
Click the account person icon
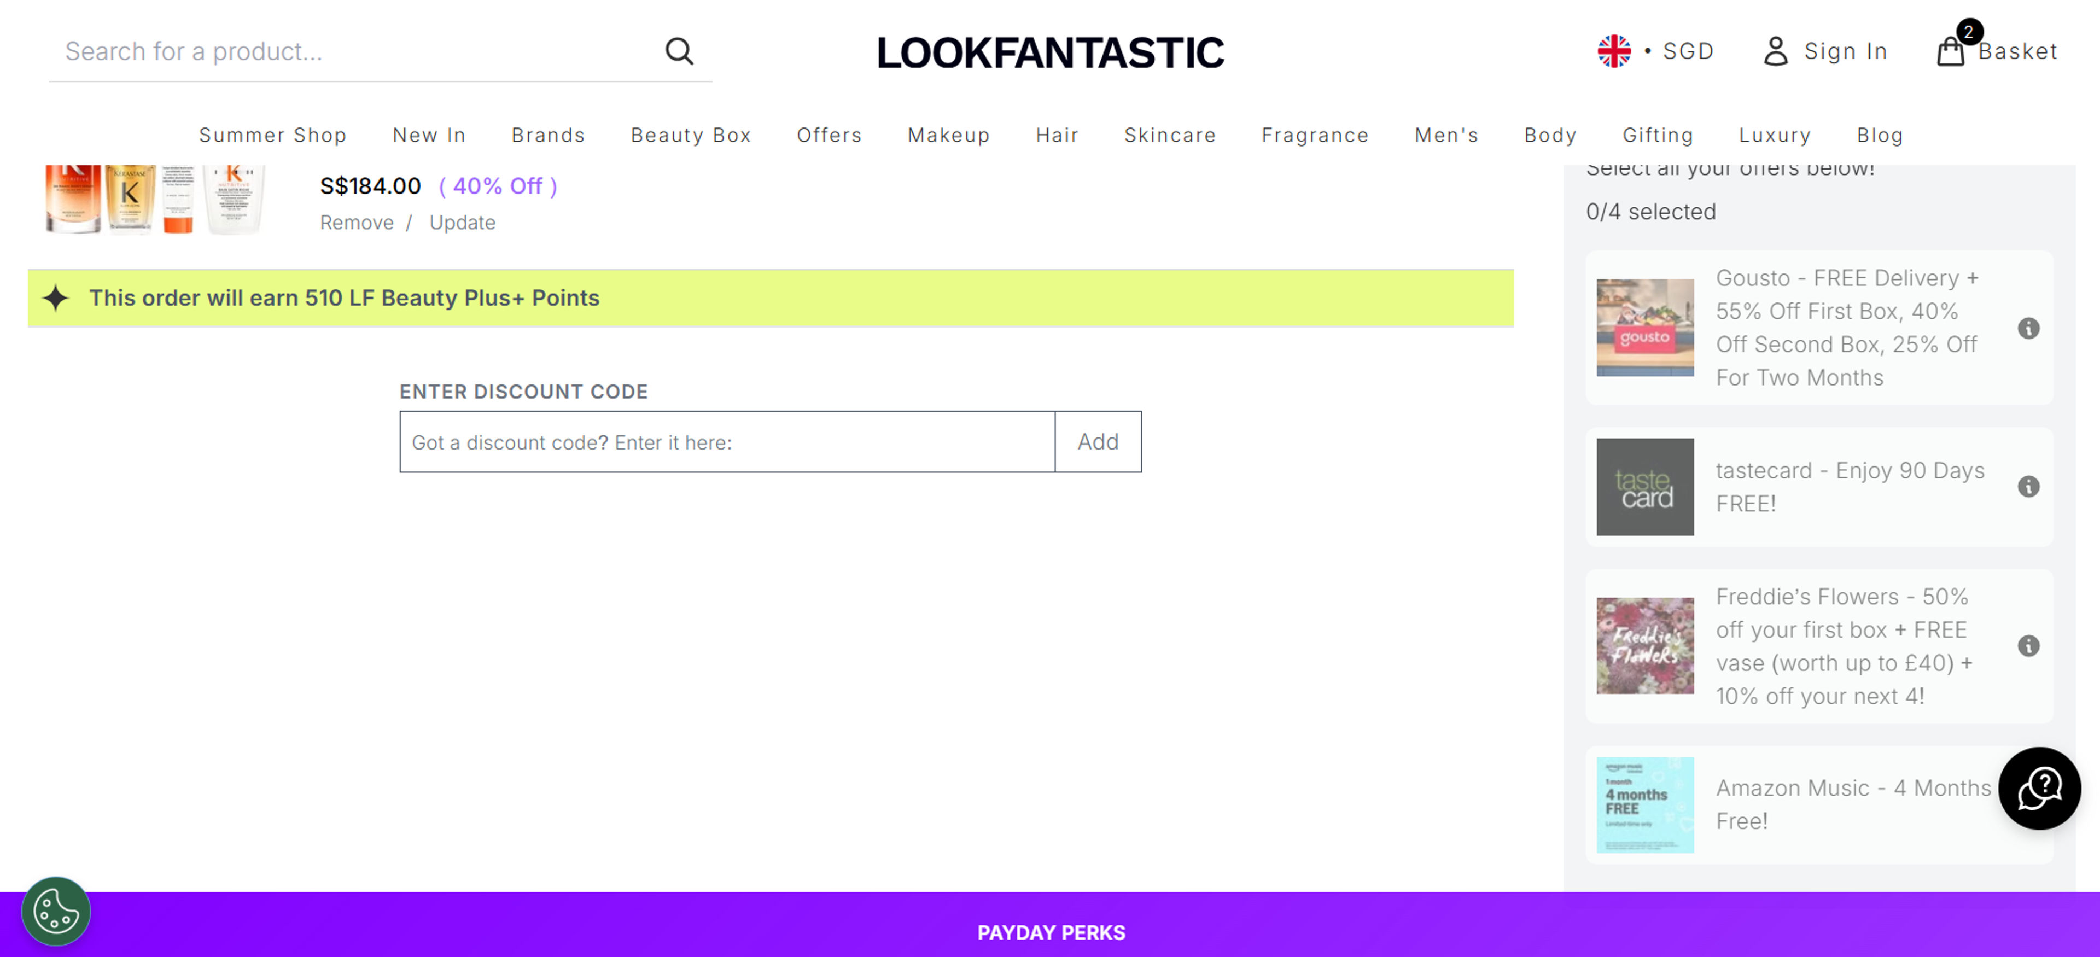[1776, 51]
